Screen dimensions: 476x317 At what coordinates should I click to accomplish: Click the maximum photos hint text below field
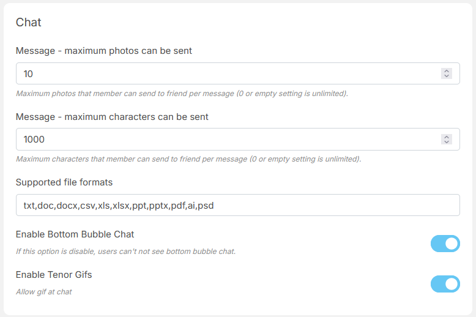[x=182, y=94]
